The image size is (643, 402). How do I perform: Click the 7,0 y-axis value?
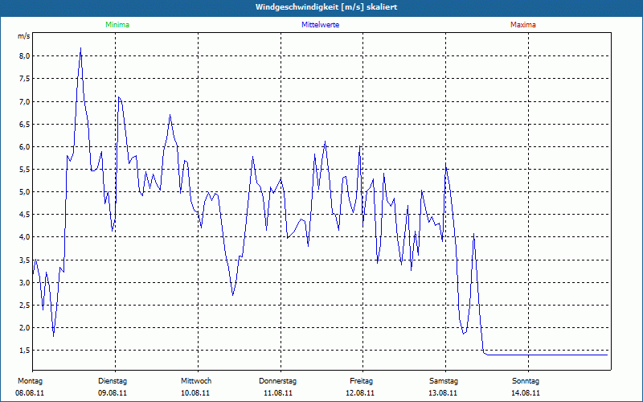coord(25,102)
